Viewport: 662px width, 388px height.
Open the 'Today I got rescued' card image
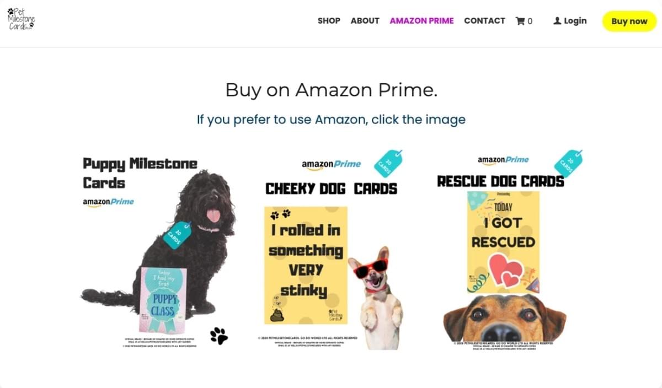[x=503, y=242]
